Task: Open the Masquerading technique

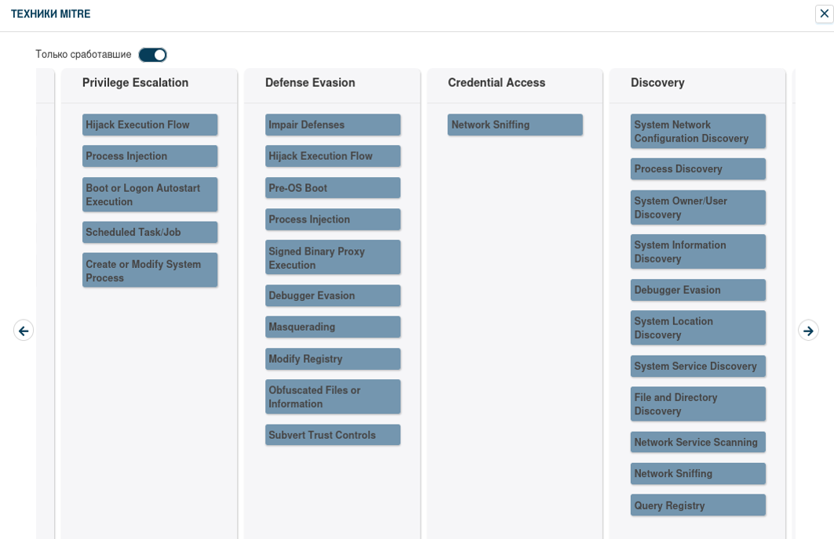Action: click(333, 327)
